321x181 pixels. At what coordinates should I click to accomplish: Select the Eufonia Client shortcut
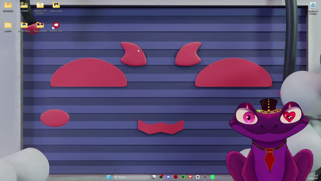tap(56, 27)
